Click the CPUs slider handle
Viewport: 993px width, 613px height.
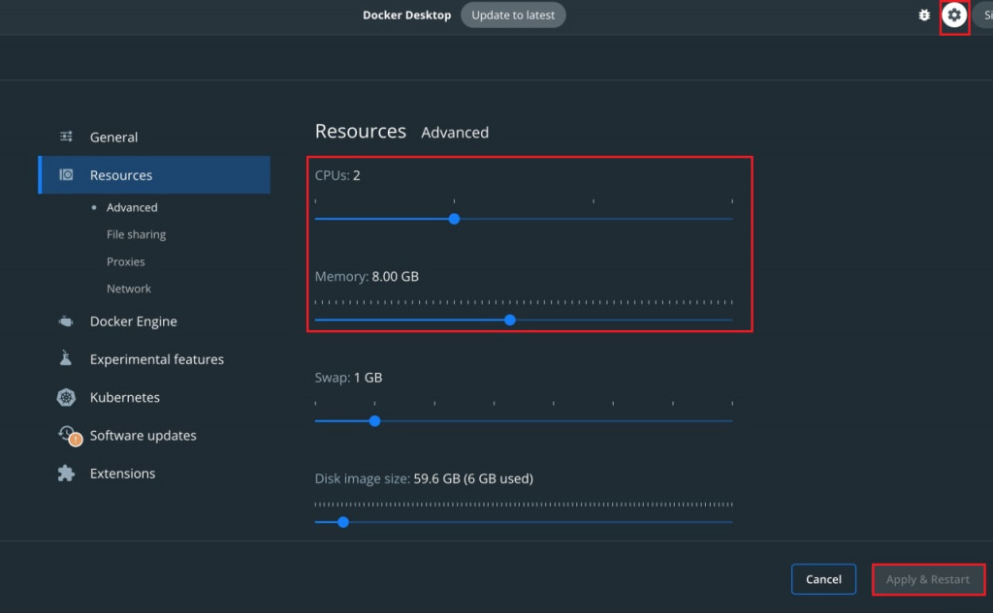[454, 219]
